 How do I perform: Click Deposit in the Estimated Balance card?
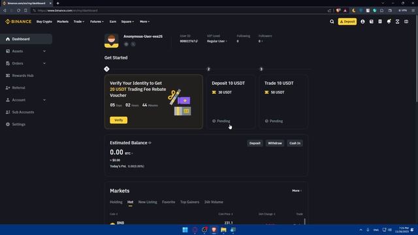click(255, 143)
